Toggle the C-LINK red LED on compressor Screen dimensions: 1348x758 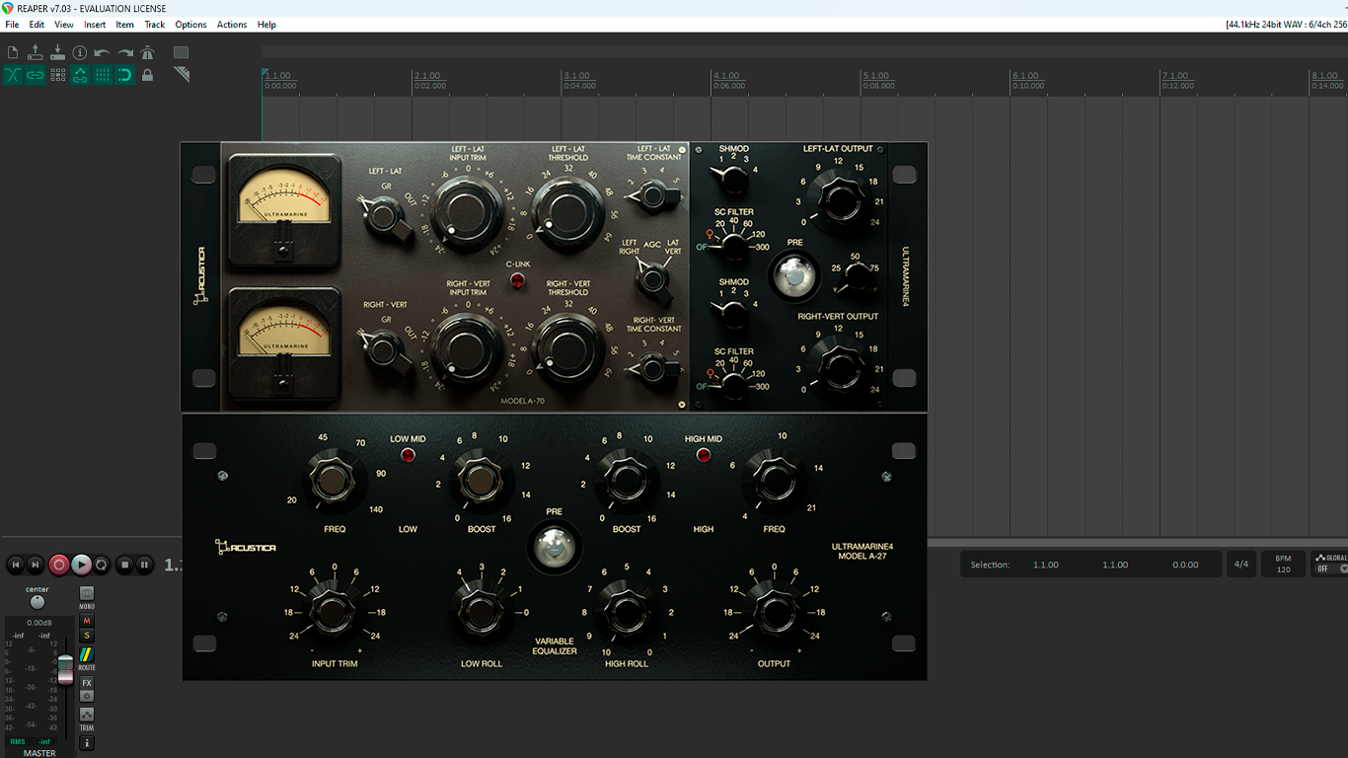click(516, 280)
